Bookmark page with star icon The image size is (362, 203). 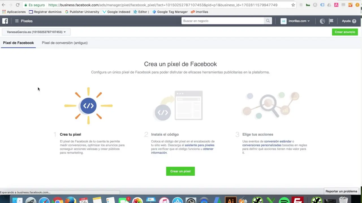coord(293,5)
